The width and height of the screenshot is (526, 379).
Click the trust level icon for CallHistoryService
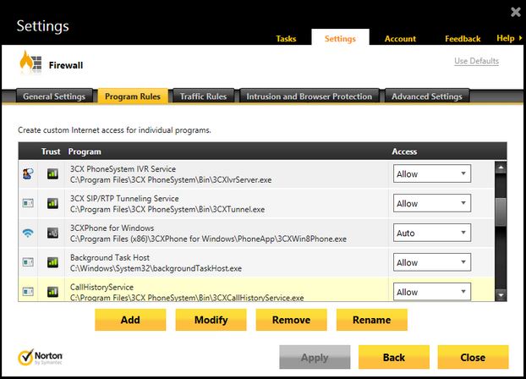(52, 291)
